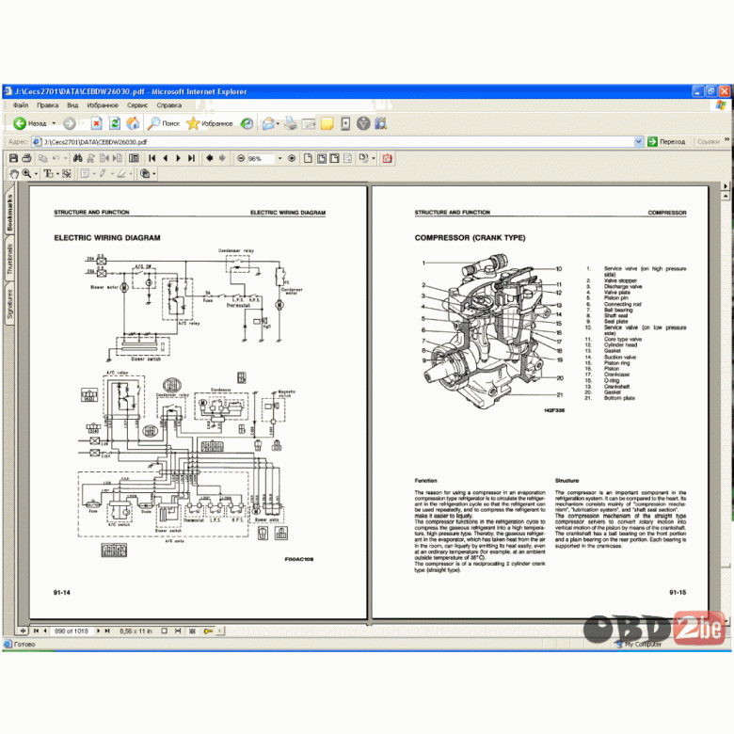The image size is (734, 734).
Task: Open the Thumbnails side tab
Action: click(9, 259)
